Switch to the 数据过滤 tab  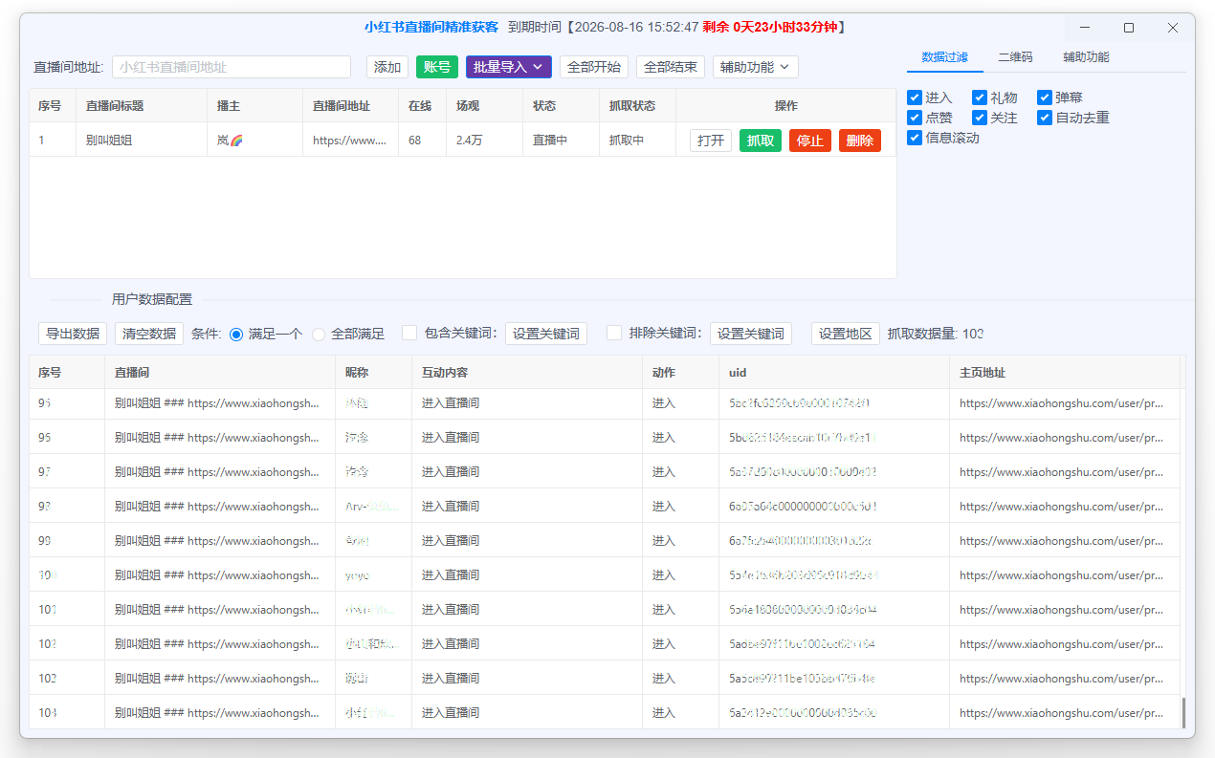pyautogui.click(x=945, y=57)
